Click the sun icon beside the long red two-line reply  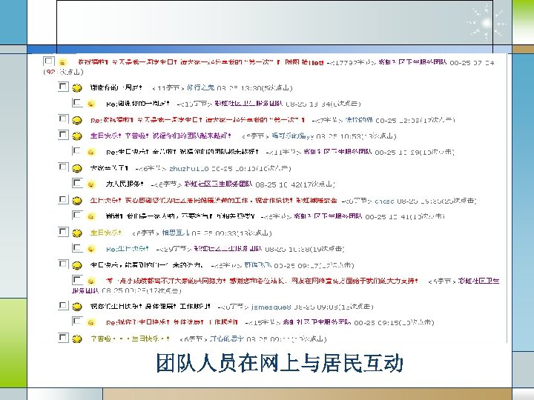click(91, 281)
